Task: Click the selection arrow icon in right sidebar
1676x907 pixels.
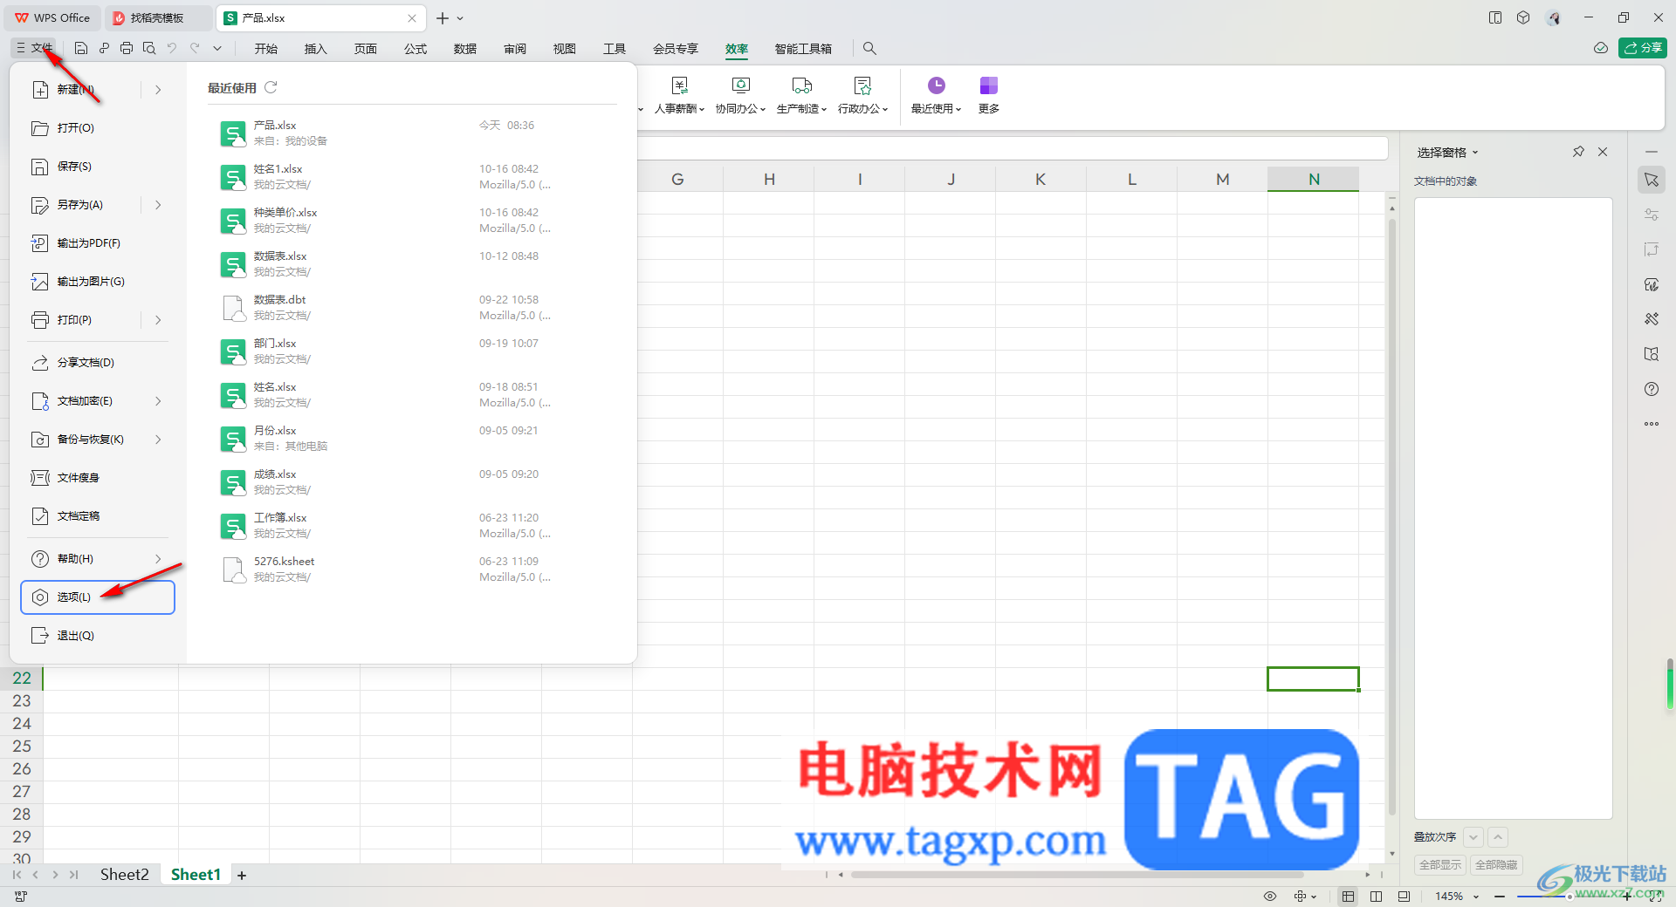Action: point(1652,180)
